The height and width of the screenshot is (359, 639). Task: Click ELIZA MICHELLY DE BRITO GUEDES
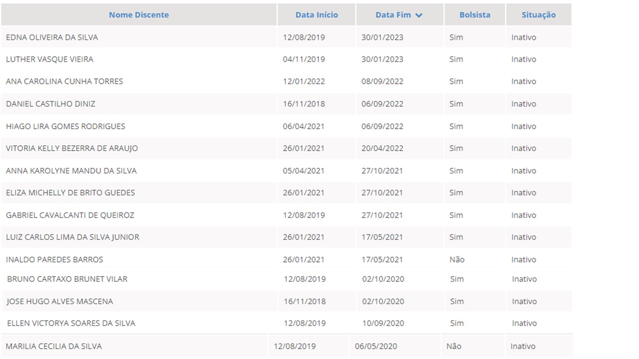point(70,192)
